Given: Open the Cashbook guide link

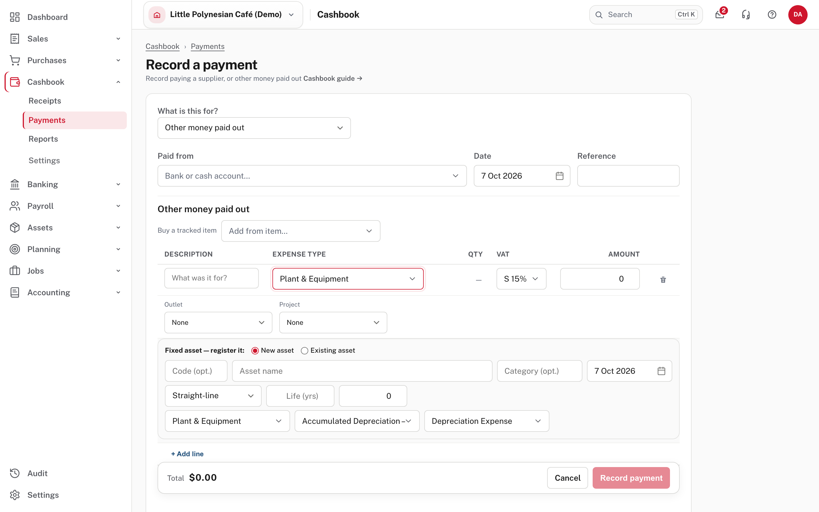Looking at the screenshot, I should pyautogui.click(x=333, y=78).
